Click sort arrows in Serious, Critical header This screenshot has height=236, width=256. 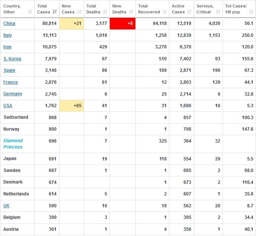click(218, 12)
